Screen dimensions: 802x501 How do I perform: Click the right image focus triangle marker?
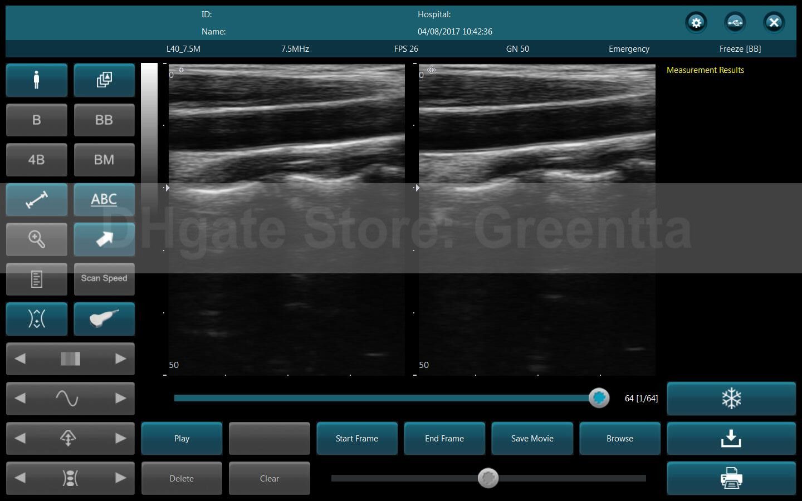point(417,188)
